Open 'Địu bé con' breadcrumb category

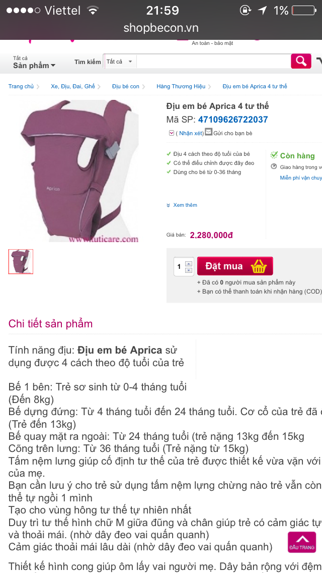126,86
